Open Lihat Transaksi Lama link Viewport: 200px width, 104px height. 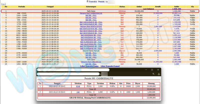(89, 66)
